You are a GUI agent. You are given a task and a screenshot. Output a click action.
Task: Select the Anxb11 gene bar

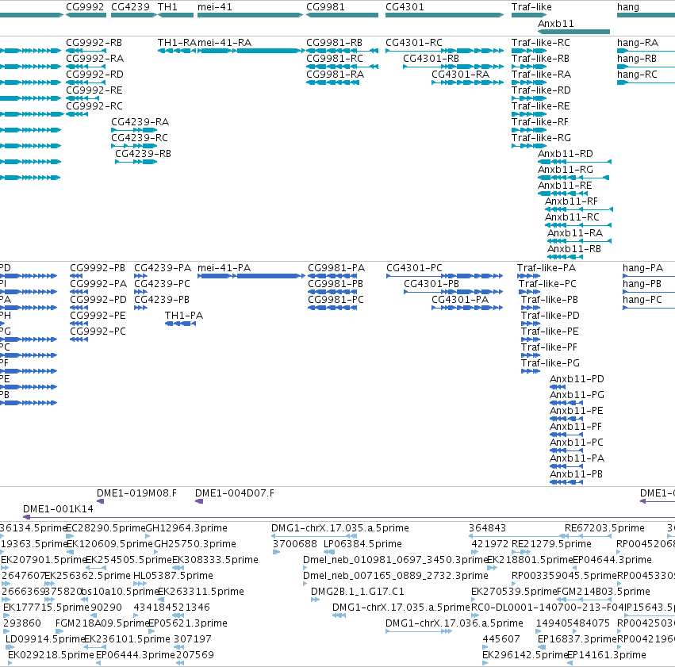(573, 32)
